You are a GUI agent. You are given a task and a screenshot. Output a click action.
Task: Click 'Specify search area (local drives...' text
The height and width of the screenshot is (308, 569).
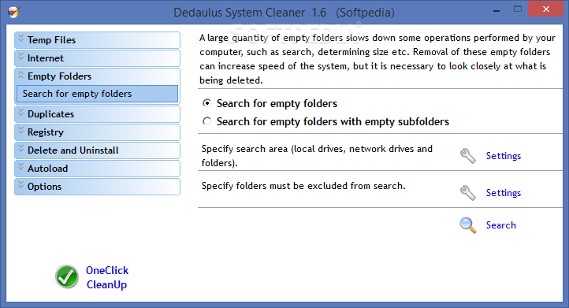pos(317,156)
